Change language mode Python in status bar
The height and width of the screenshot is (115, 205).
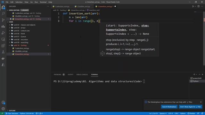(x=183, y=113)
